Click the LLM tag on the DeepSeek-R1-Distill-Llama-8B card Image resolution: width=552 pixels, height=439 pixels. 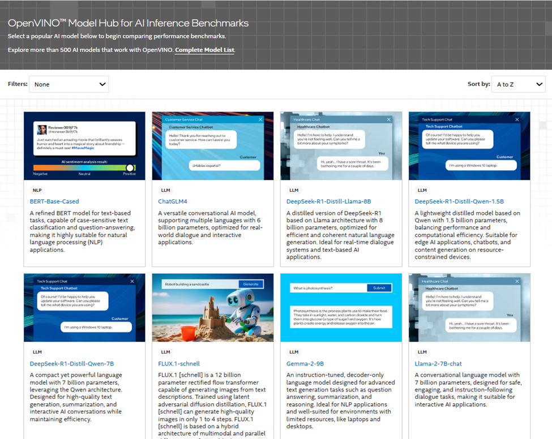coord(294,190)
